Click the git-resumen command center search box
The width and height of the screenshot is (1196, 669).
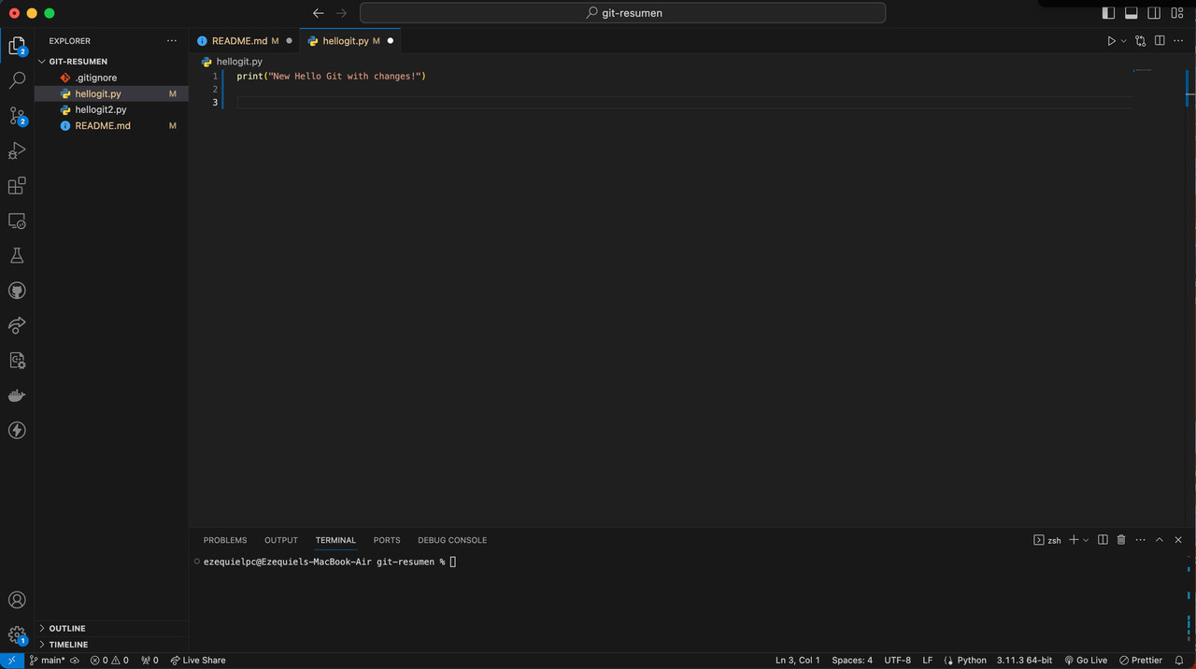tap(622, 13)
